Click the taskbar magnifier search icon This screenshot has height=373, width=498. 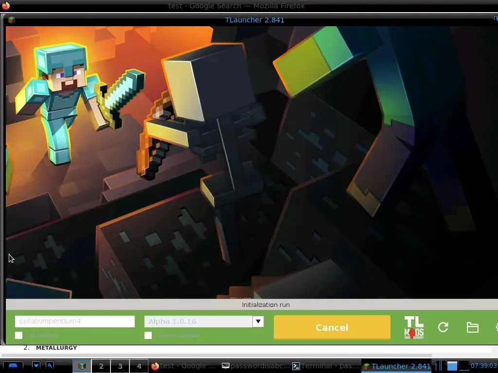pyautogui.click(x=50, y=366)
